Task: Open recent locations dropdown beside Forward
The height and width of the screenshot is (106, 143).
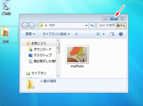Action: tap(37, 25)
